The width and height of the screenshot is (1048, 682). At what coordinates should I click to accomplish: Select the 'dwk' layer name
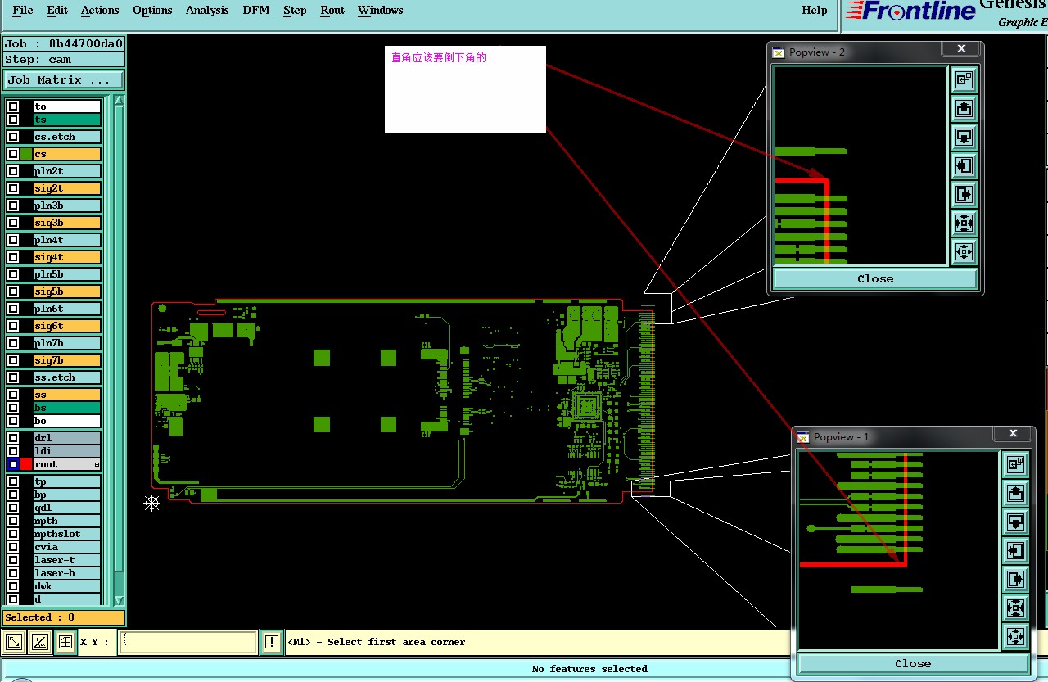[67, 586]
